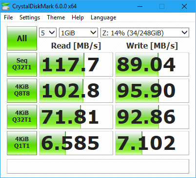Select the Seq write result 89.04
Viewport: 196px width, 178px height.
152,65
